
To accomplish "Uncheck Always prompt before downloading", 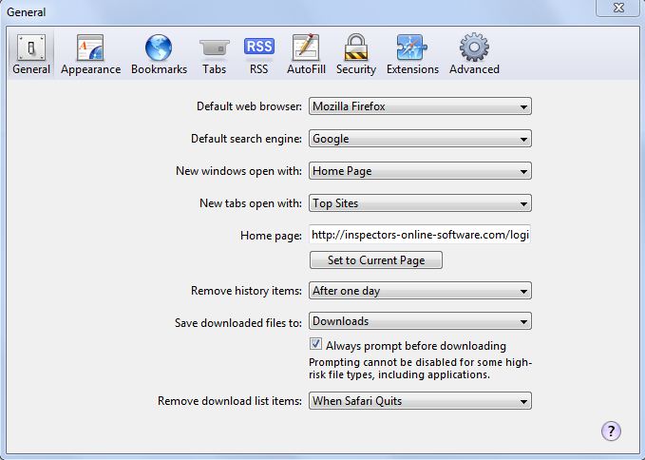I will [315, 344].
